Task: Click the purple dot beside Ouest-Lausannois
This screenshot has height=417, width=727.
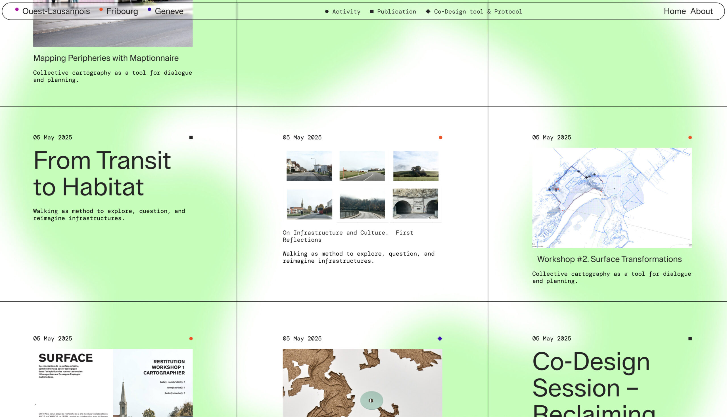Action: pos(17,9)
